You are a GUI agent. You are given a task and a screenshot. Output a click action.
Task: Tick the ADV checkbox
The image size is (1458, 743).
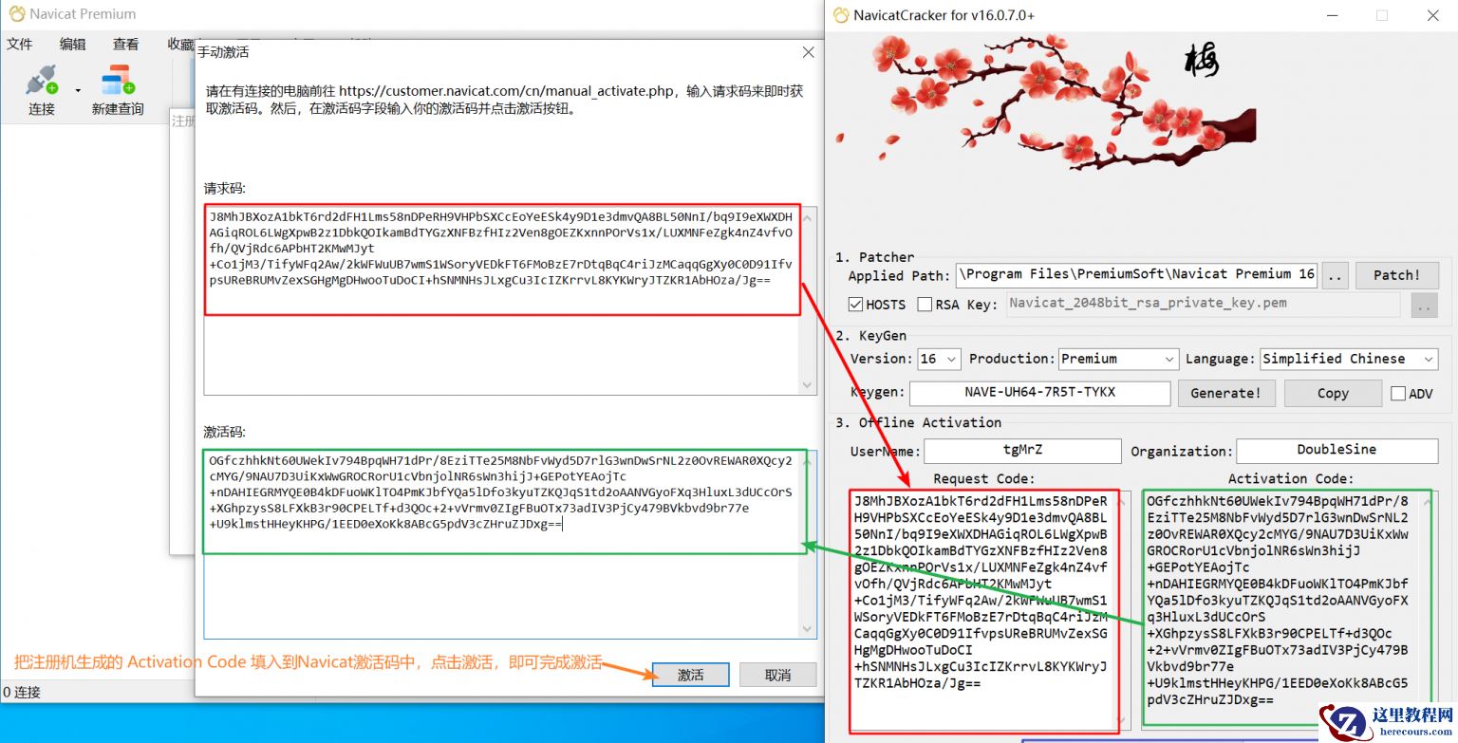(x=1398, y=394)
